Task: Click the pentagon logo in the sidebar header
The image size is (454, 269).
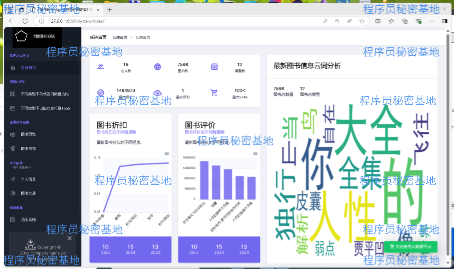Action: (21, 36)
